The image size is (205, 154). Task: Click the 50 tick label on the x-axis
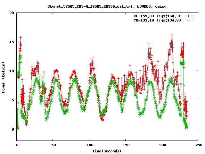point(53,145)
